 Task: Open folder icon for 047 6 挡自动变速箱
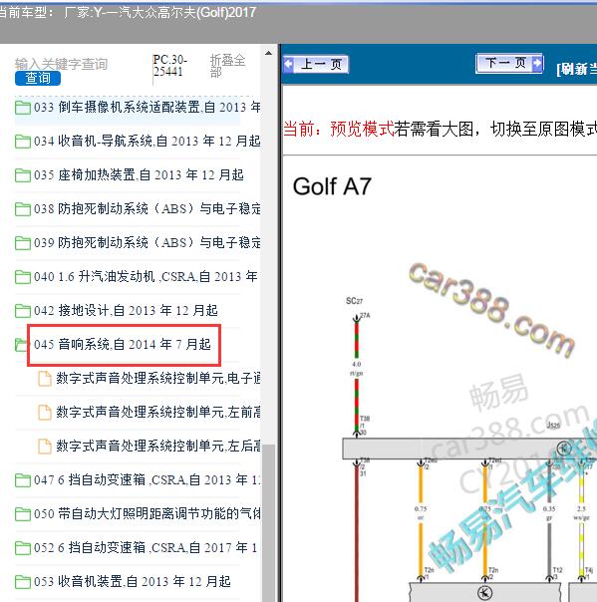pyautogui.click(x=23, y=480)
